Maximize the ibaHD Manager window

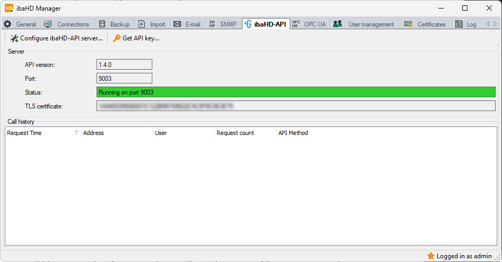(x=465, y=8)
